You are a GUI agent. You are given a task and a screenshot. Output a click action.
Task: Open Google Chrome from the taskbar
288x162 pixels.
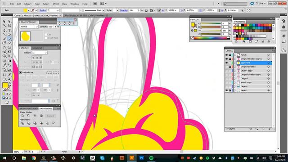pos(34,158)
